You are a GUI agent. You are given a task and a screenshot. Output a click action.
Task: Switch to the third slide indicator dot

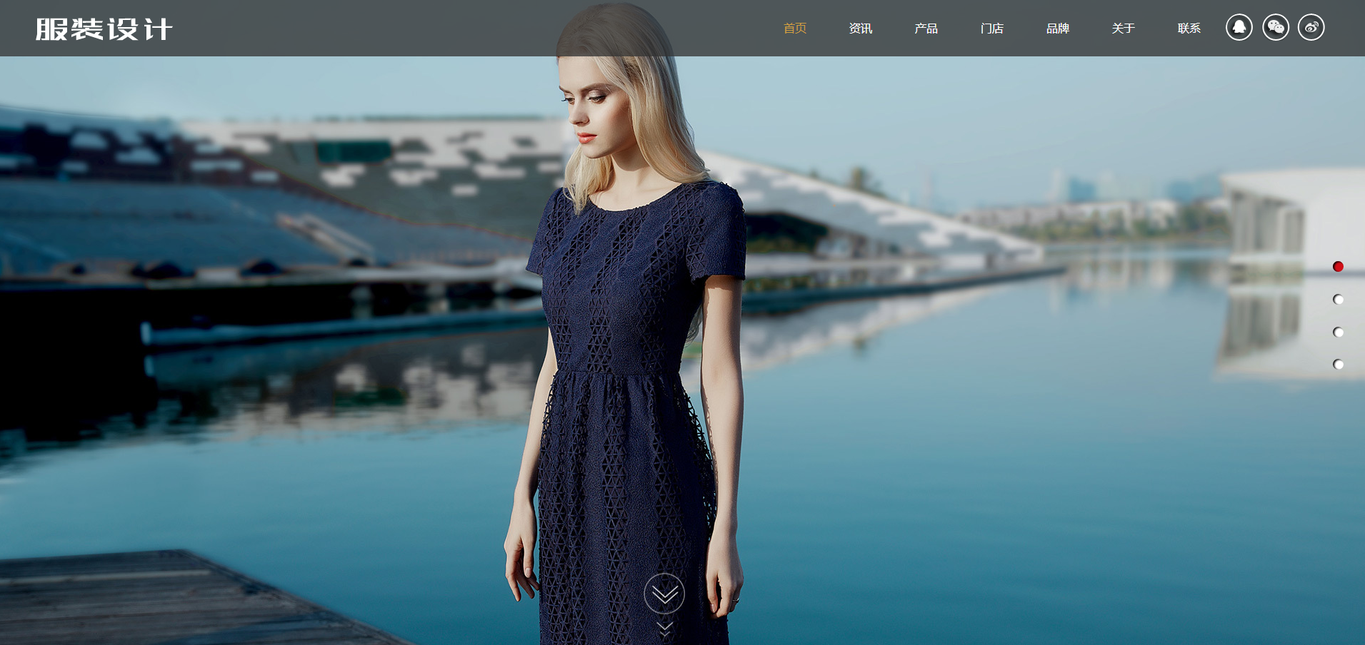tap(1338, 332)
